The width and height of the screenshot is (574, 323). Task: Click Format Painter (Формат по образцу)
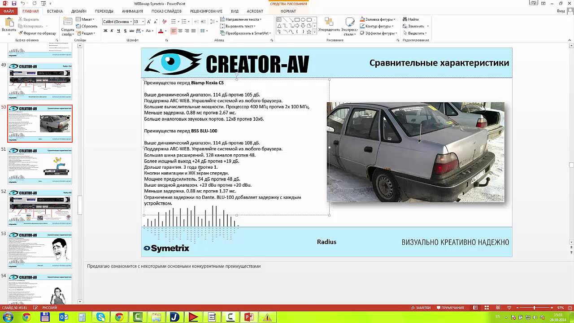tap(37, 33)
